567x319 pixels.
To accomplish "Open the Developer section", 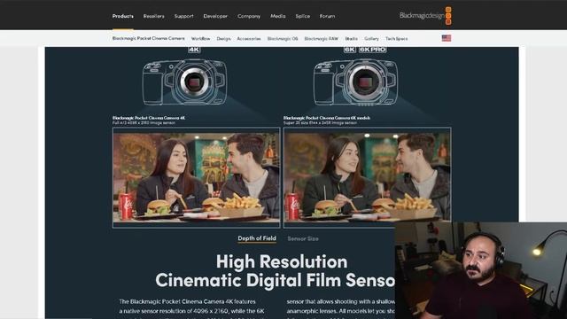I will click(x=215, y=16).
